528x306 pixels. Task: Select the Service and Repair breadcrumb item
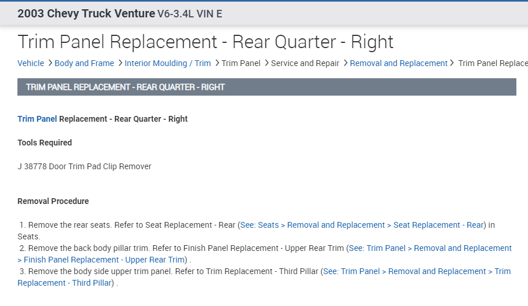(x=305, y=63)
